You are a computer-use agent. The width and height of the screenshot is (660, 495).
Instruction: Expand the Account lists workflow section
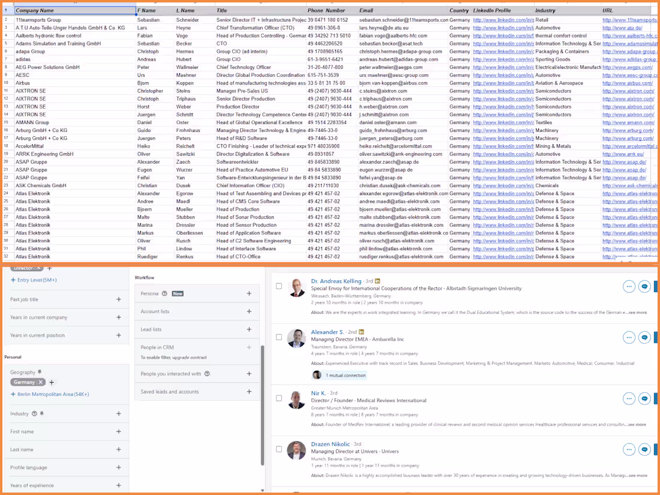(249, 311)
